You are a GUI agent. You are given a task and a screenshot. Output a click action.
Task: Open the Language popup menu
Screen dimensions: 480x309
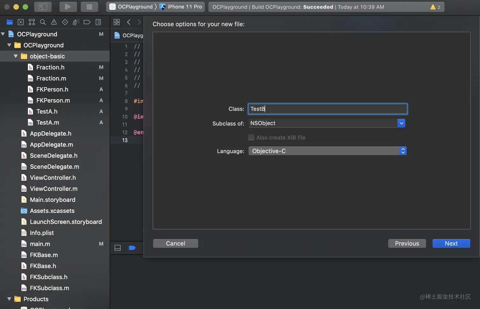[327, 151]
